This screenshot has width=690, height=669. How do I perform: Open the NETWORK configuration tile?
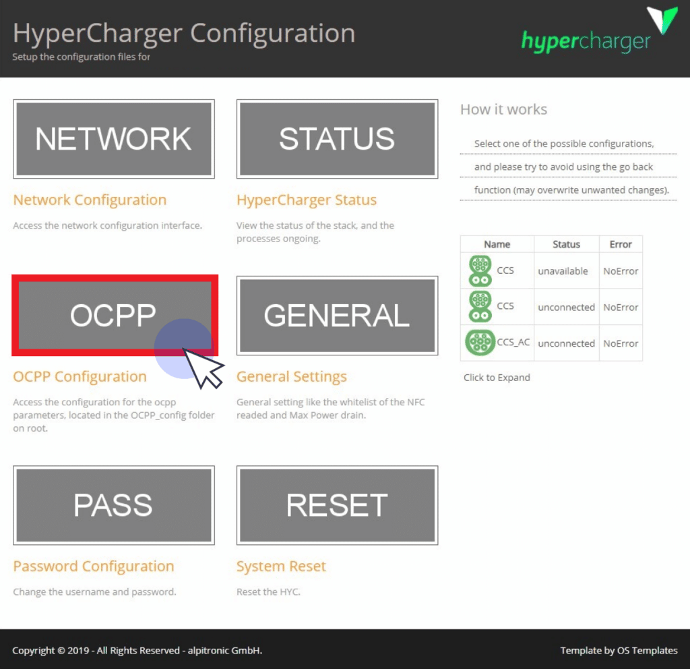coord(113,139)
